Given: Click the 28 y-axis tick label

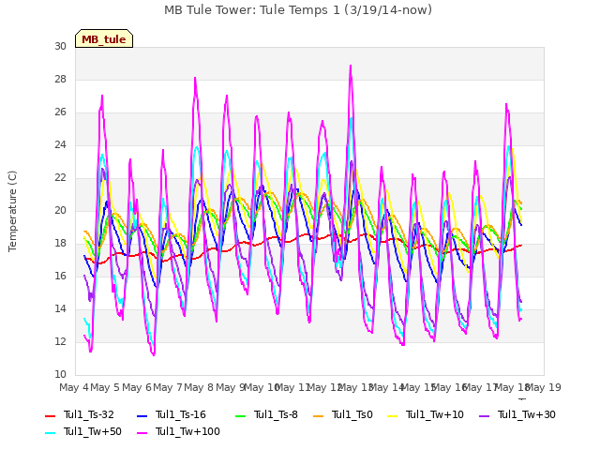Looking at the screenshot, I should coord(60,80).
